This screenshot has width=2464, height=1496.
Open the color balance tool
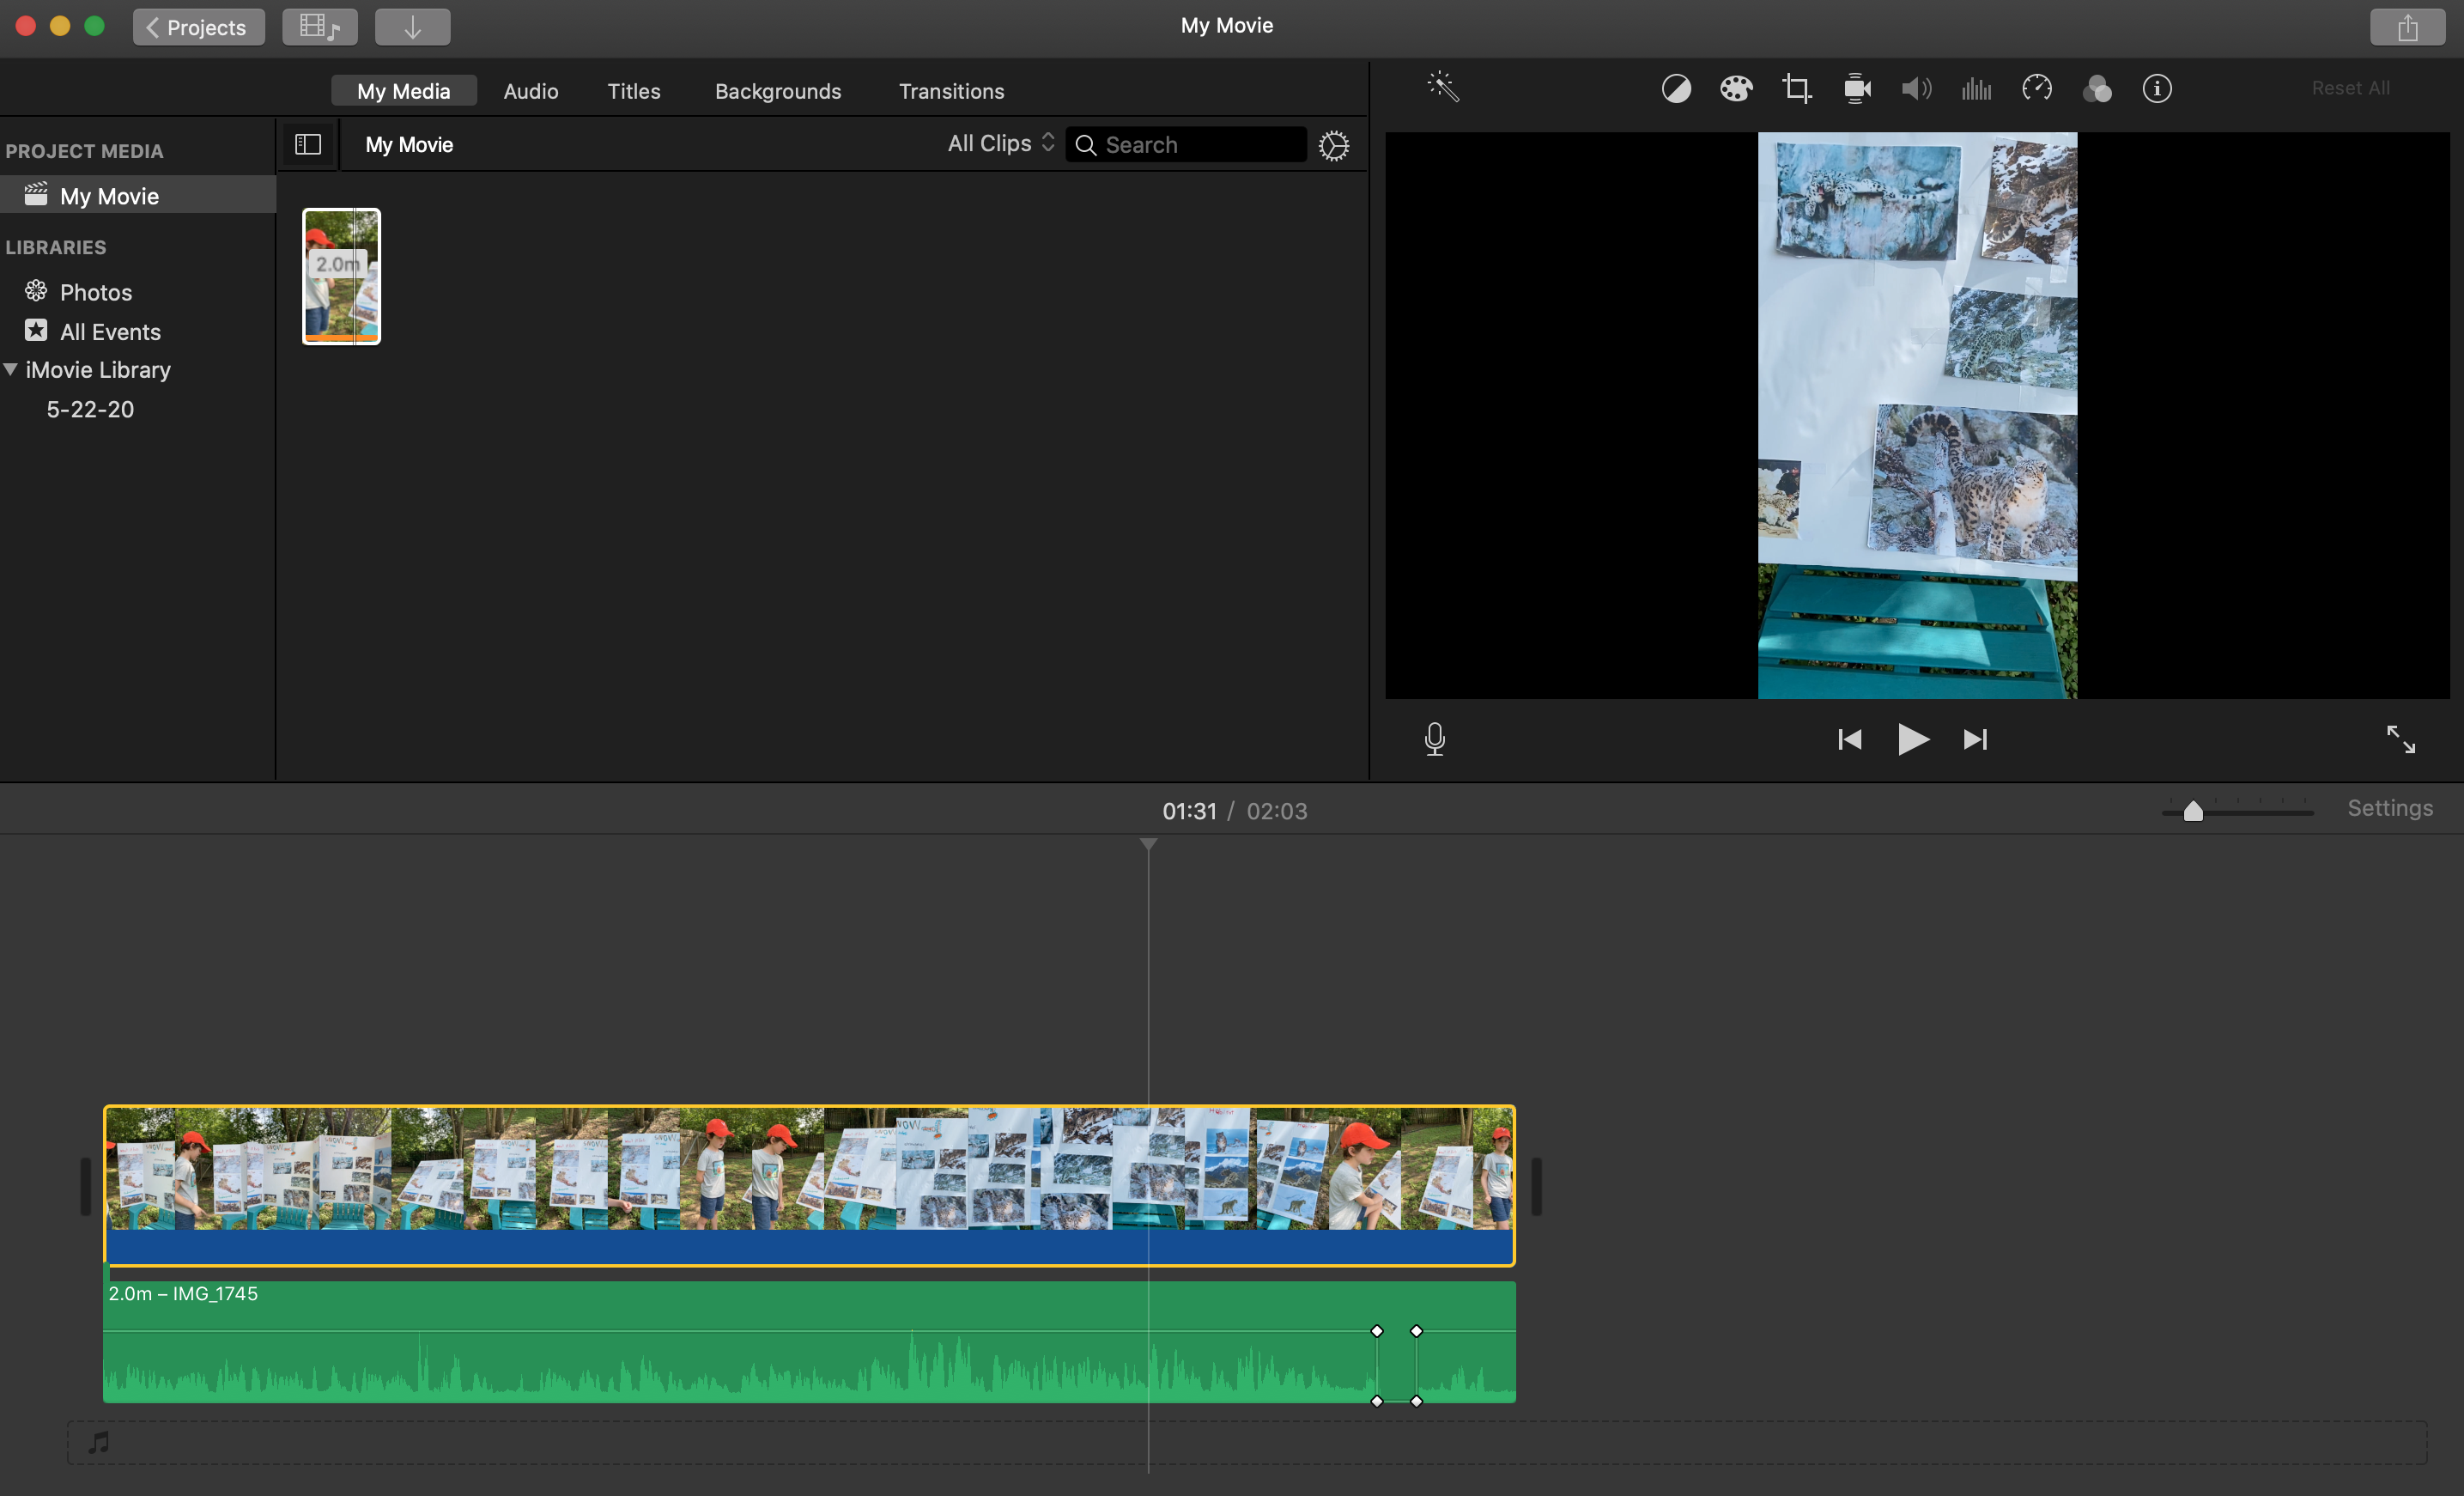[1676, 89]
